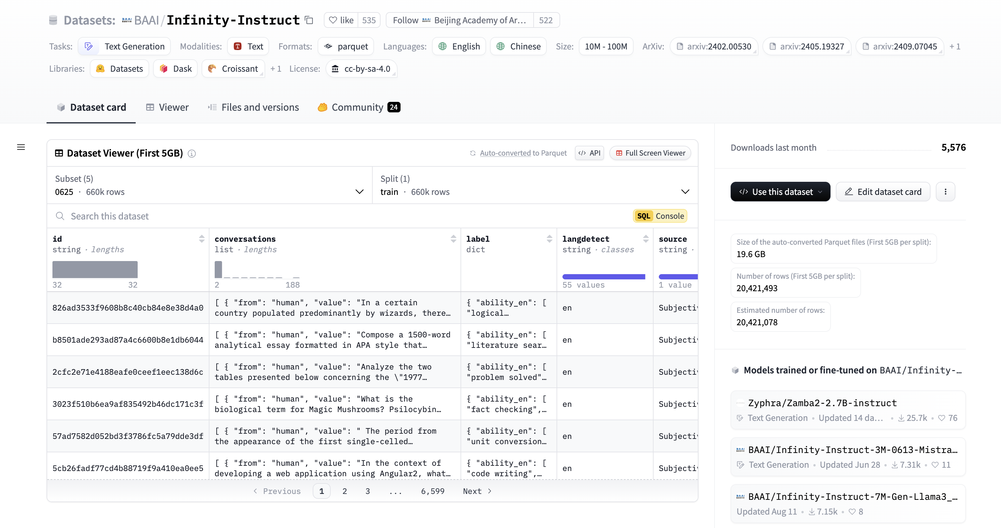This screenshot has width=1001, height=528.
Task: Open the Use this dataset dropdown
Action: click(x=780, y=192)
